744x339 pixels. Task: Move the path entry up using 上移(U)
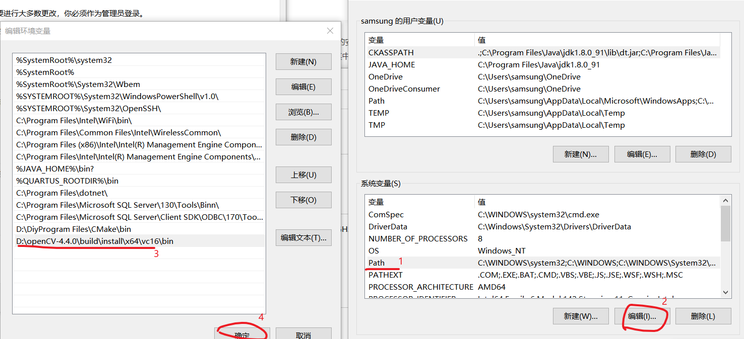[303, 175]
